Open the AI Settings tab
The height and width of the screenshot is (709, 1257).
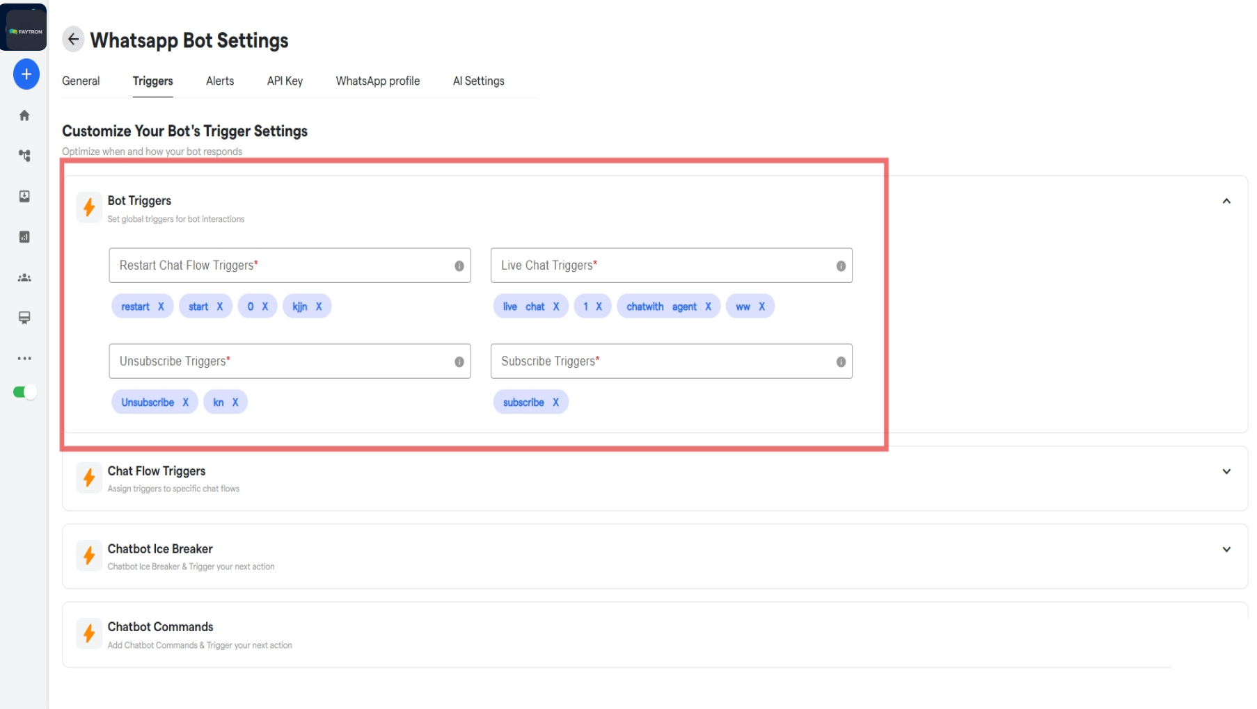(x=478, y=81)
